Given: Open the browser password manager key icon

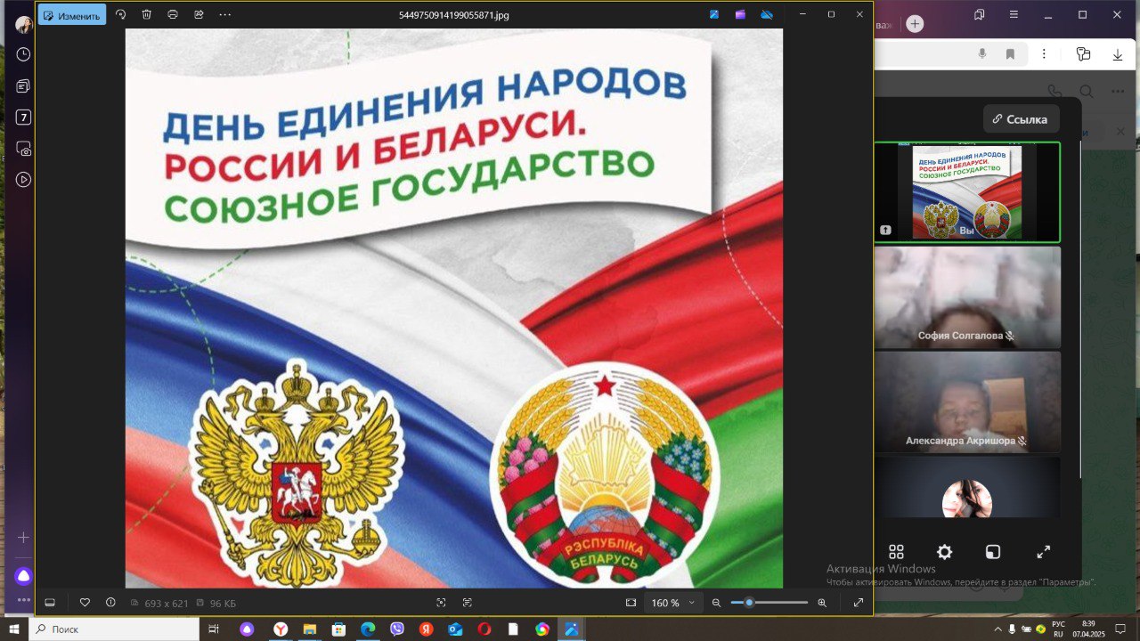Looking at the screenshot, I should coord(1083,54).
